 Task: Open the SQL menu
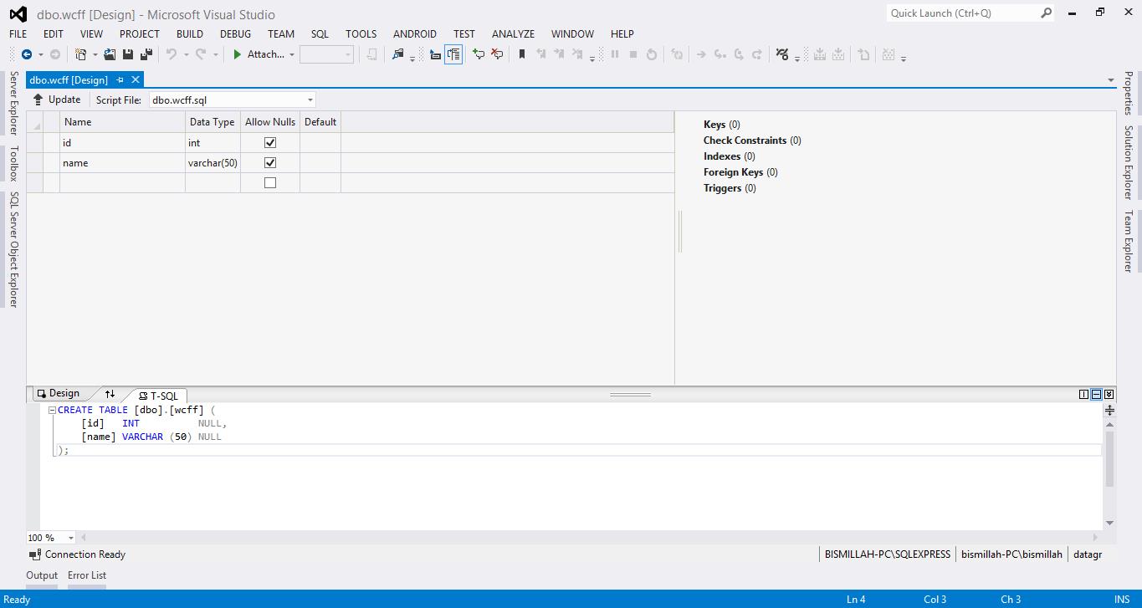pos(320,33)
